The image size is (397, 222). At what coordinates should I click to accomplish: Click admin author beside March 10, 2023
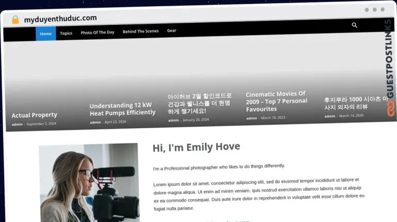[x=252, y=119]
